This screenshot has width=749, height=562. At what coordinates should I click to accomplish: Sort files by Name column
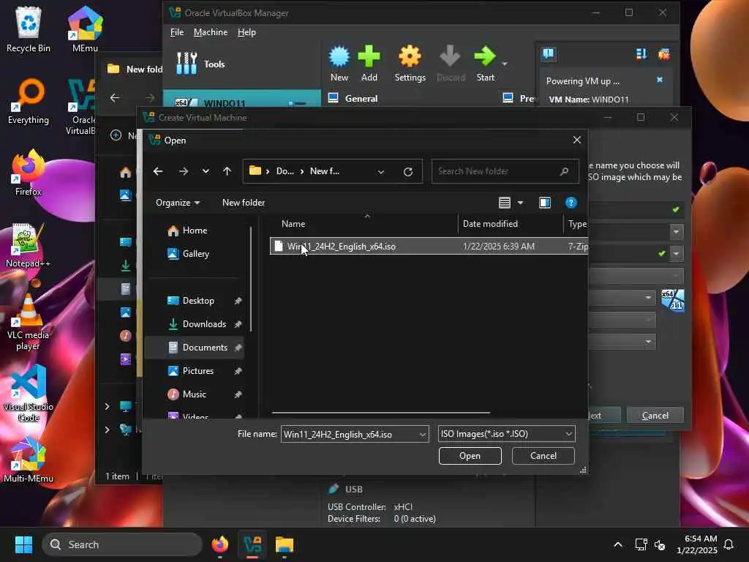(293, 224)
